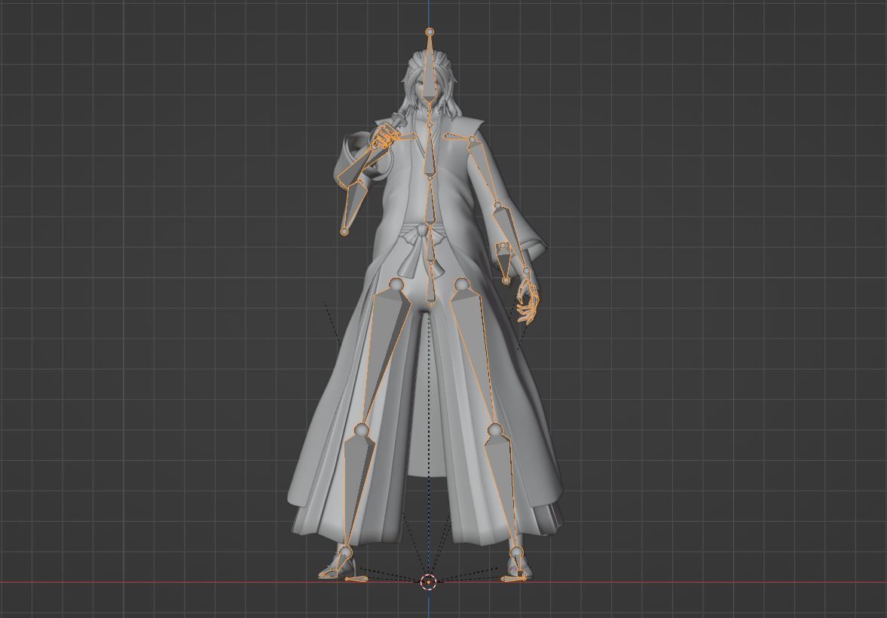Viewport: 887px width, 618px height.
Task: Click the elbow joint sphere of the raised arm
Action: coord(344,231)
